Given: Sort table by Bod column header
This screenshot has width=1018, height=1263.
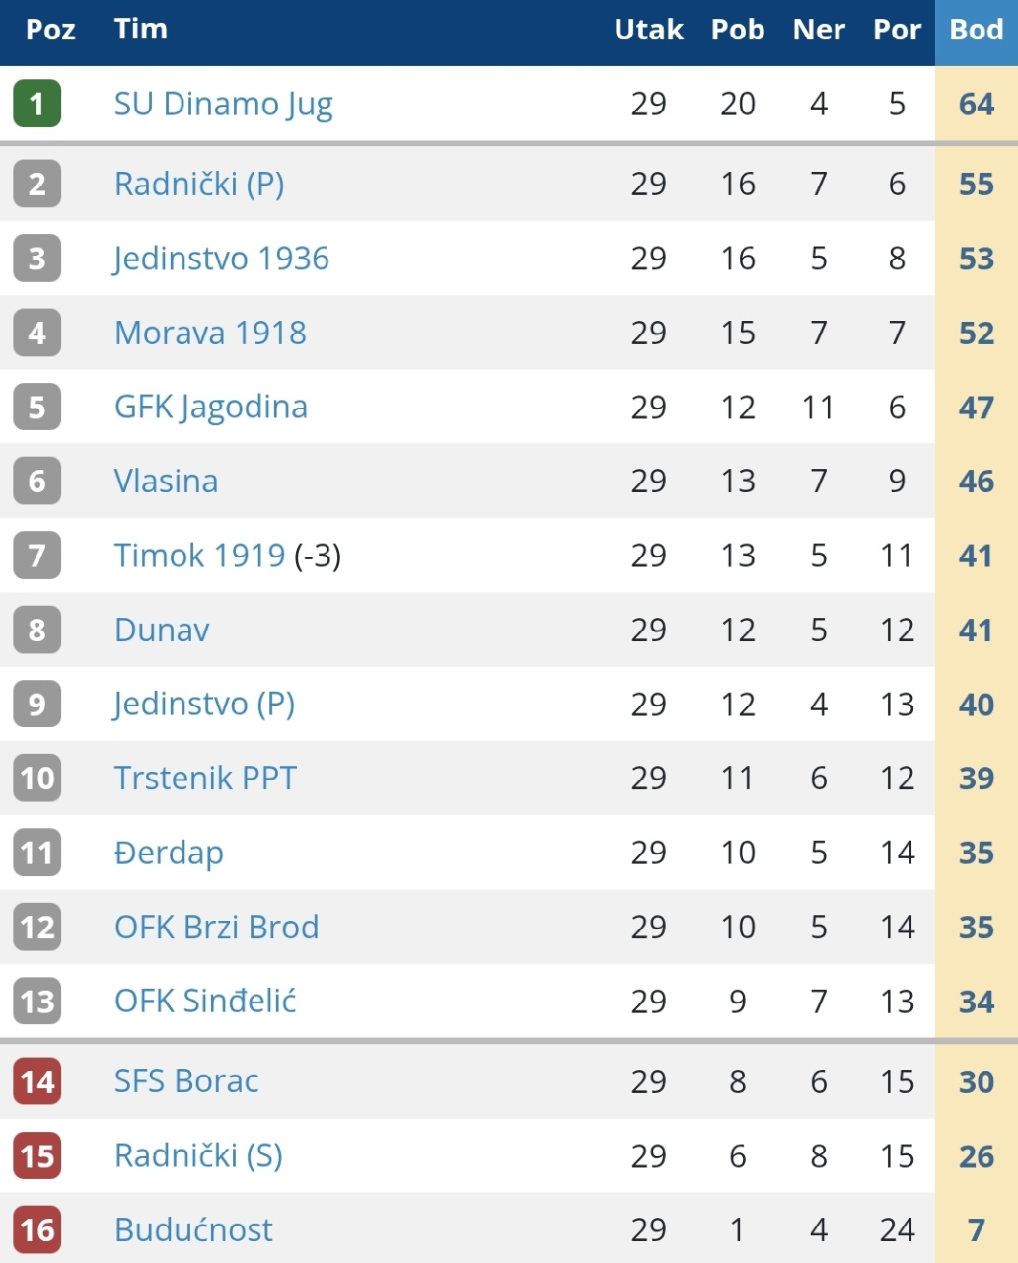Looking at the screenshot, I should pos(976,30).
